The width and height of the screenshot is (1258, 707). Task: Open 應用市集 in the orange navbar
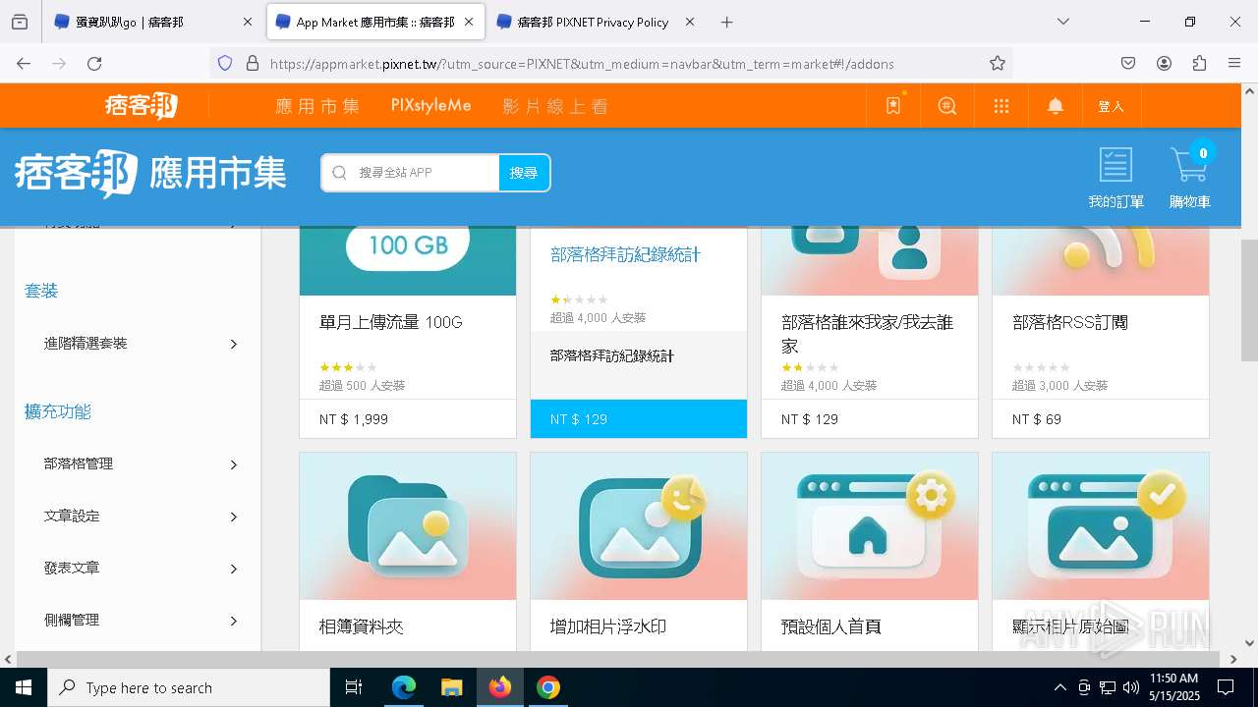tap(317, 106)
